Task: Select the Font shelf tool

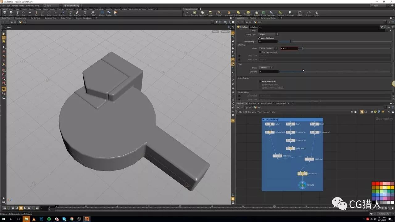Action: click(x=85, y=13)
